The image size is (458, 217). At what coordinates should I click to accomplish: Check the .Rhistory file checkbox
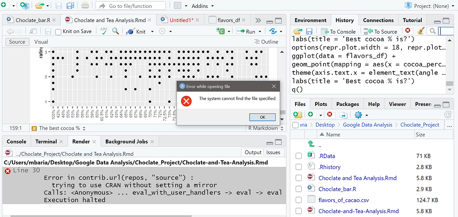[299, 167]
